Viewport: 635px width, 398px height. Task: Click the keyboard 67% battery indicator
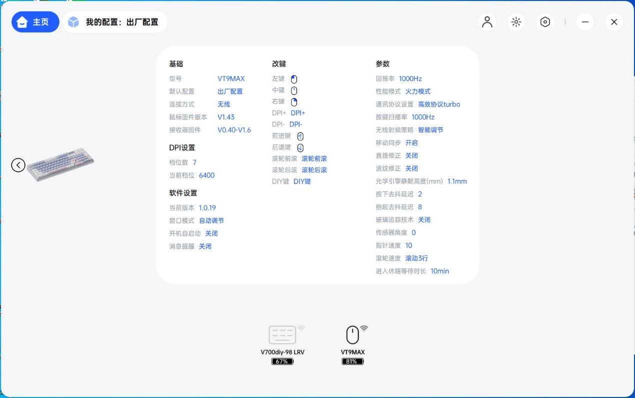pyautogui.click(x=282, y=361)
